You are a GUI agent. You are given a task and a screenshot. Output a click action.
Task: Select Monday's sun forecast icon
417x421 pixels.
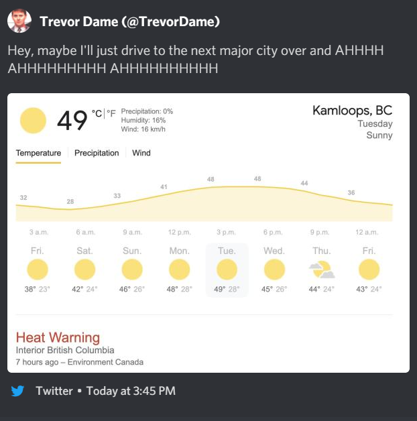tap(180, 269)
